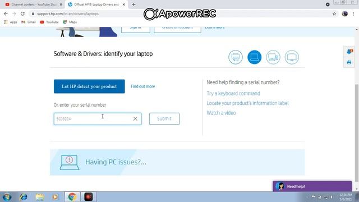Image resolution: width=359 pixels, height=202 pixels.
Task: Open the ApowerREC recorder taskbar icon
Action: [x=89, y=197]
